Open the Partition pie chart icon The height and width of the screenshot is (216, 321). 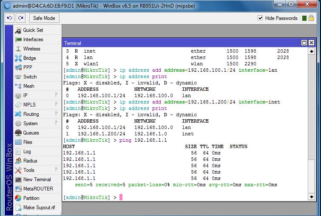point(18,198)
